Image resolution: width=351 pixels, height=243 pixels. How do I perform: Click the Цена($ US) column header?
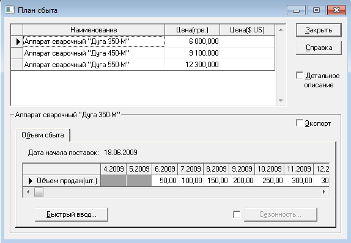248,30
